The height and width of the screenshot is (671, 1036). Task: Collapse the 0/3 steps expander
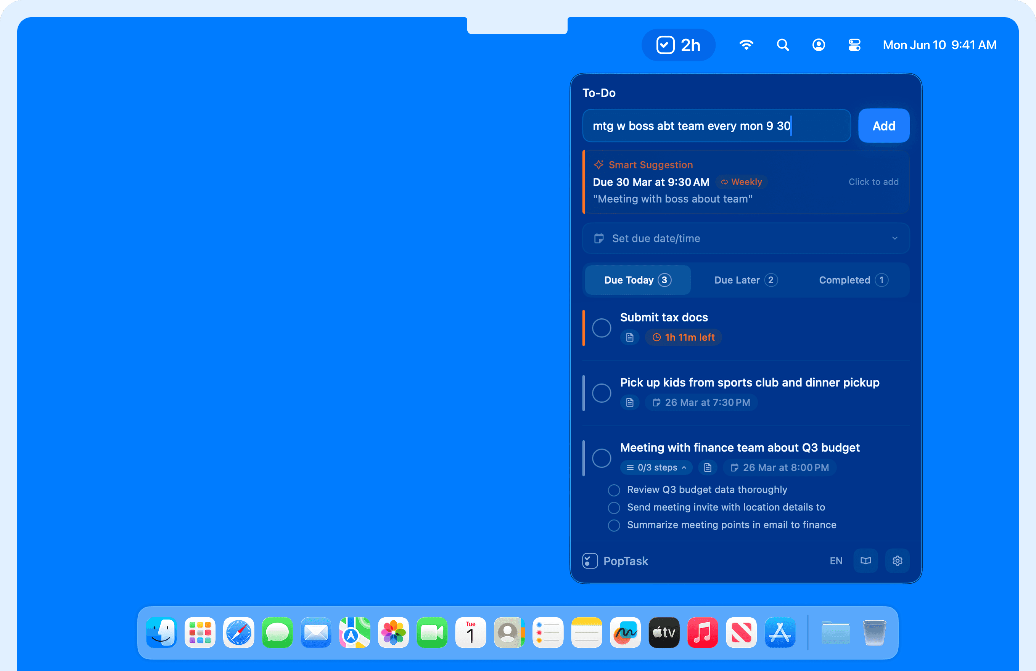(656, 467)
